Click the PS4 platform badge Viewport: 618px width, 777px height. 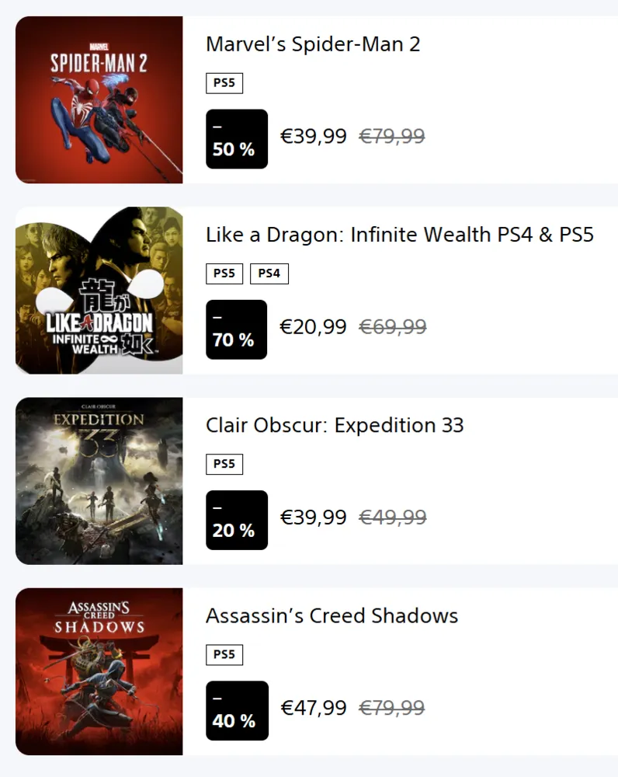pyautogui.click(x=269, y=274)
